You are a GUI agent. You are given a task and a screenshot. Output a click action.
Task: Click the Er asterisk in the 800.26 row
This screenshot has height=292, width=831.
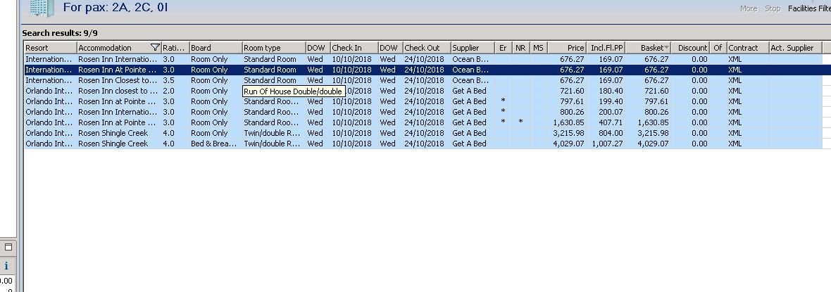(503, 112)
